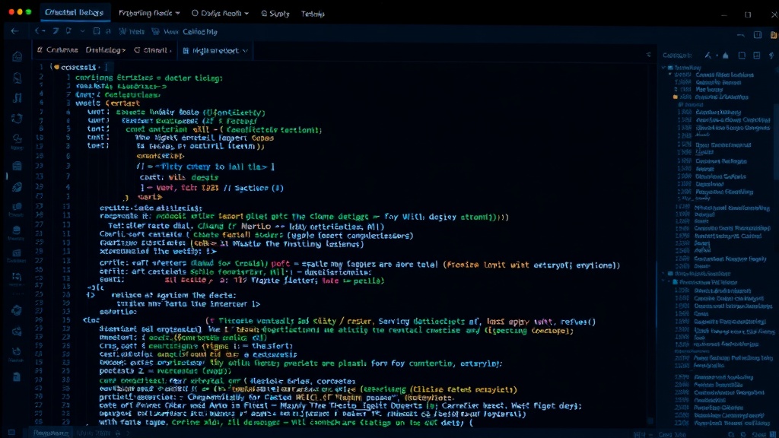
Task: Click the bell icon in right panel header
Action: coord(725,55)
